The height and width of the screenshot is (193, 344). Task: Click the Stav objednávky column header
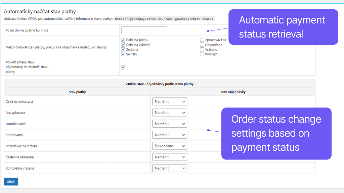[x=233, y=92]
